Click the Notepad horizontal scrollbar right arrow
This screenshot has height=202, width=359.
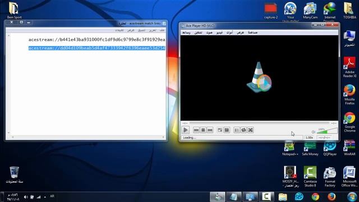pos(163,137)
